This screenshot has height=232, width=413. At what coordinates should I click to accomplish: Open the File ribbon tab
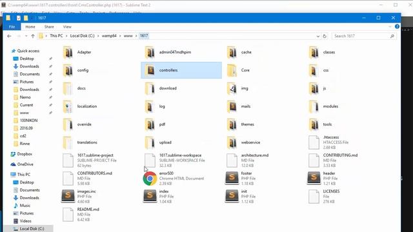(12, 26)
